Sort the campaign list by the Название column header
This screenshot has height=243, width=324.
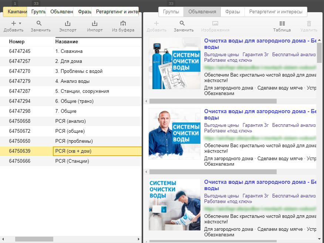pyautogui.click(x=67, y=41)
